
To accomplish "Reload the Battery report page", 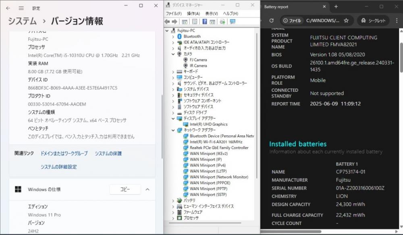I will [271, 21].
